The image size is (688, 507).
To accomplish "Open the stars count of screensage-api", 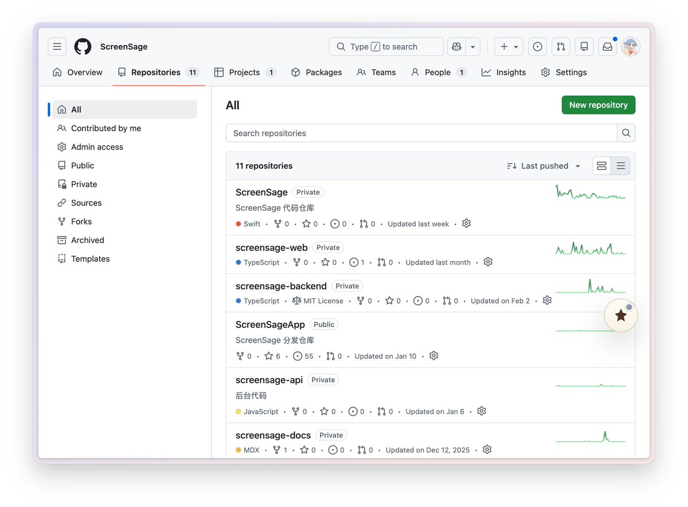I will point(328,411).
